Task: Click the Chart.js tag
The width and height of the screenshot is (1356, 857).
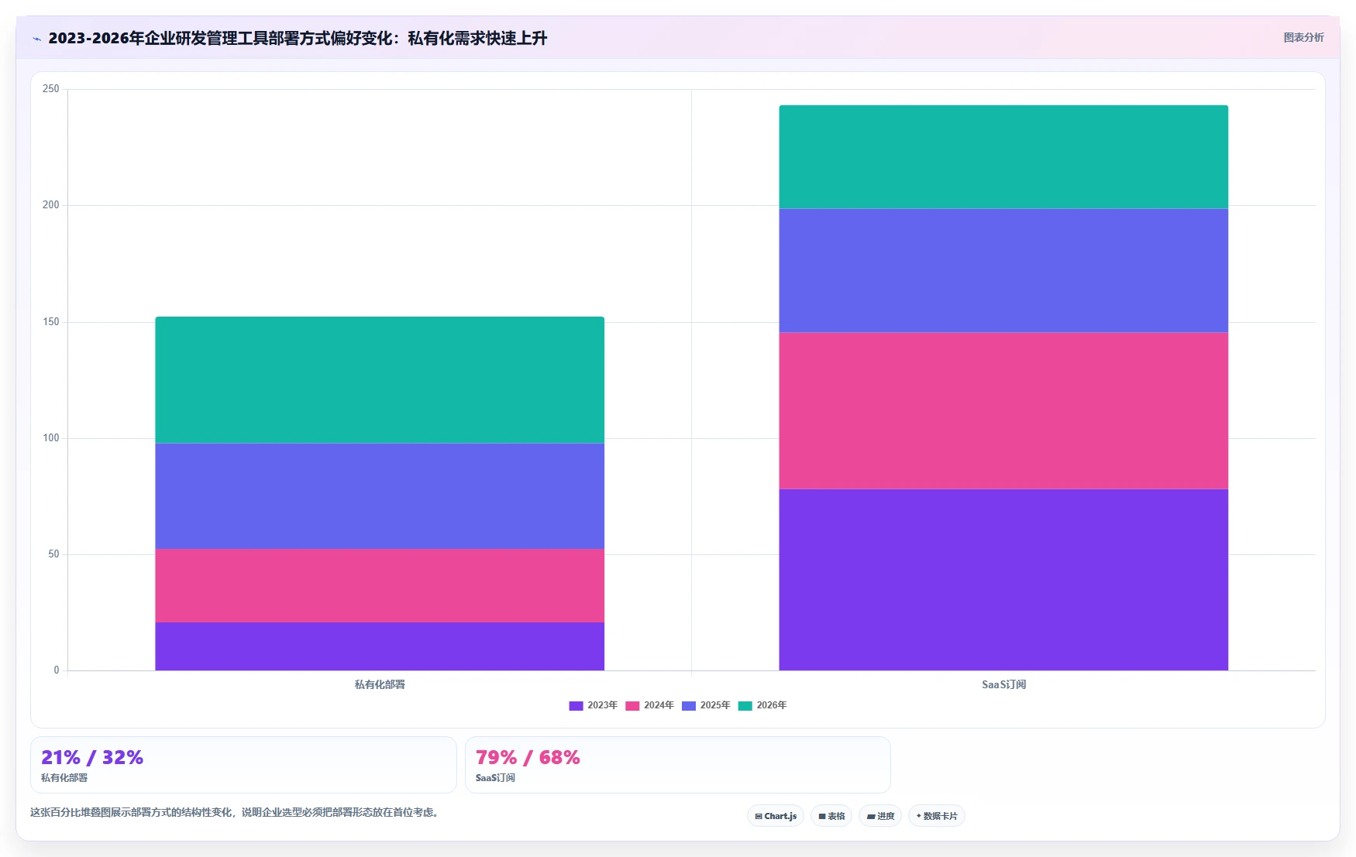Action: [776, 816]
